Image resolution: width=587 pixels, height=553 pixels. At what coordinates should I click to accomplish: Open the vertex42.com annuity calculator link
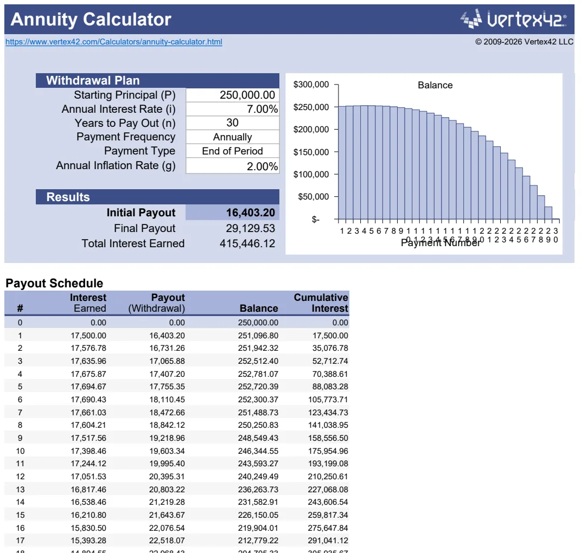(x=114, y=42)
